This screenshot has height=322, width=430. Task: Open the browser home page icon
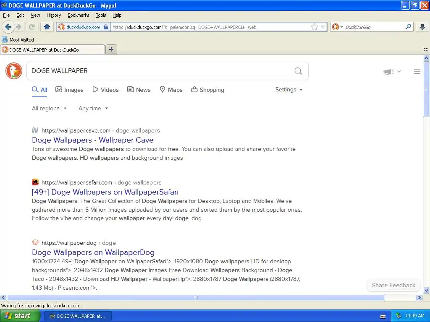(47, 27)
